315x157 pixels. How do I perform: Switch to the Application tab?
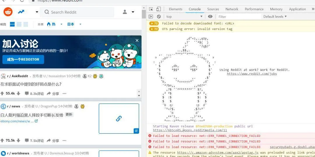point(297,9)
